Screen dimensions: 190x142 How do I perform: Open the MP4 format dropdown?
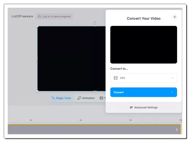pos(144,78)
